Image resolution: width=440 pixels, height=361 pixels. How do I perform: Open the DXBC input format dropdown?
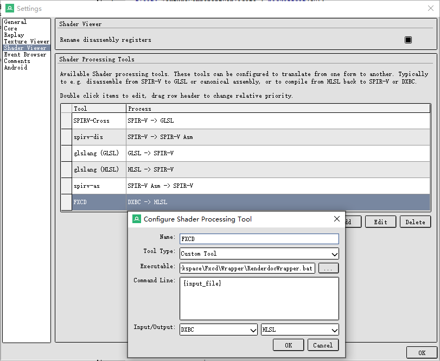(219, 330)
